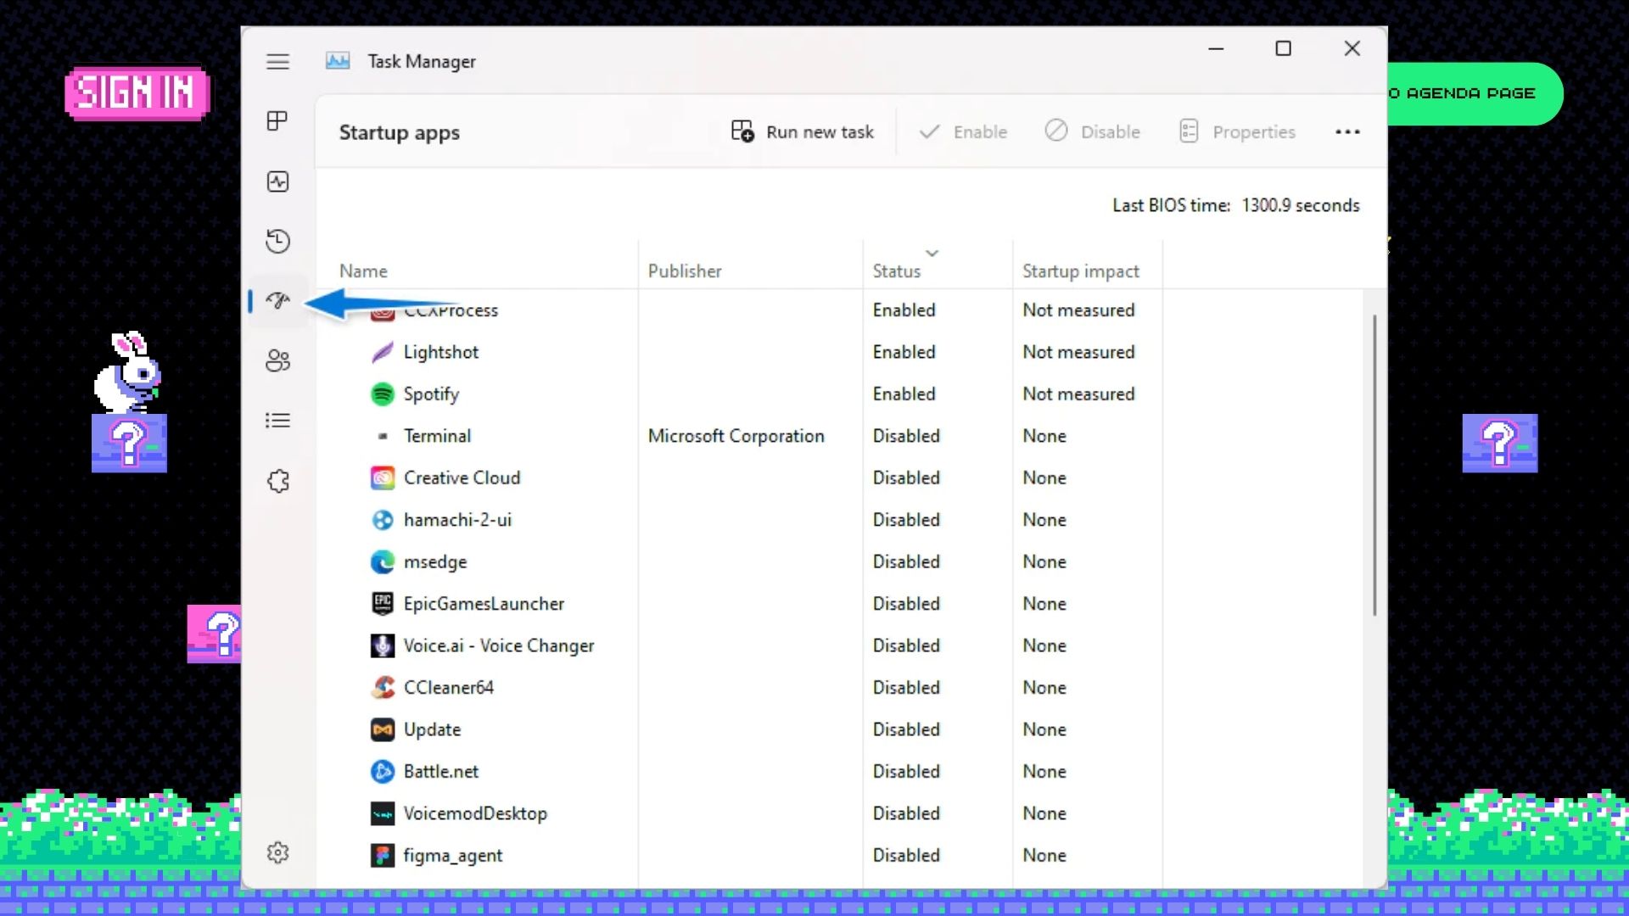Click the green AGENDA PAGE button behind
Screen dimensions: 1629x916
click(1475, 93)
